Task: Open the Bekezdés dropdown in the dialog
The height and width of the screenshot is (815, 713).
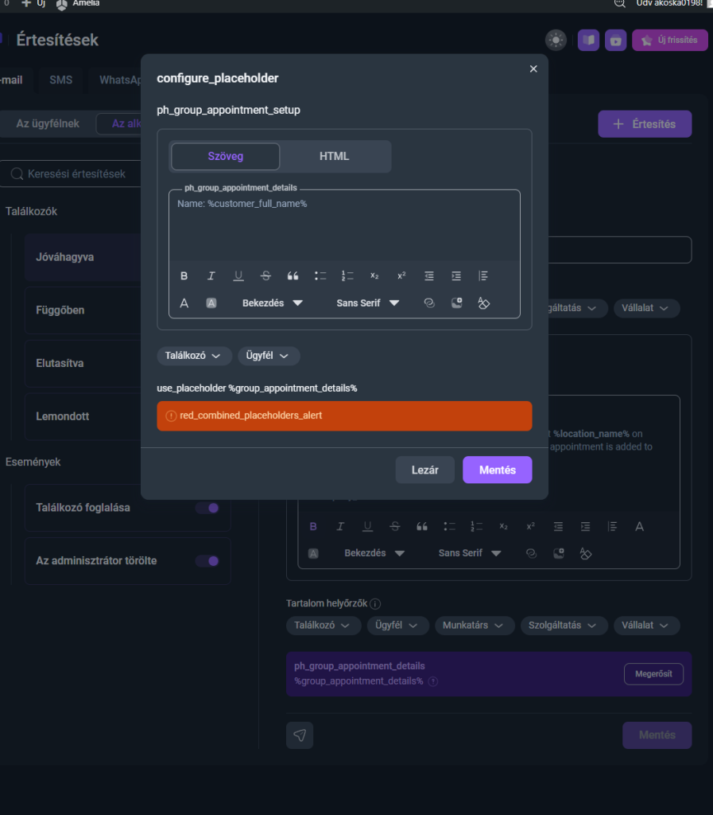Action: click(x=273, y=303)
